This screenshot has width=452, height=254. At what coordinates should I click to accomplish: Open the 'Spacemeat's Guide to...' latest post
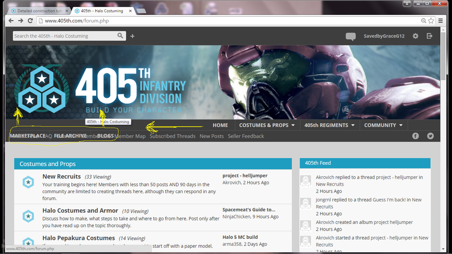click(x=249, y=209)
